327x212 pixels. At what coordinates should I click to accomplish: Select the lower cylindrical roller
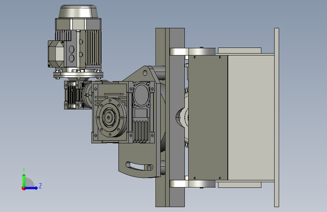pos(192,184)
